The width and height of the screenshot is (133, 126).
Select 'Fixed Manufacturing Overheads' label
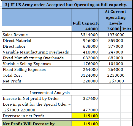click(x=37, y=58)
